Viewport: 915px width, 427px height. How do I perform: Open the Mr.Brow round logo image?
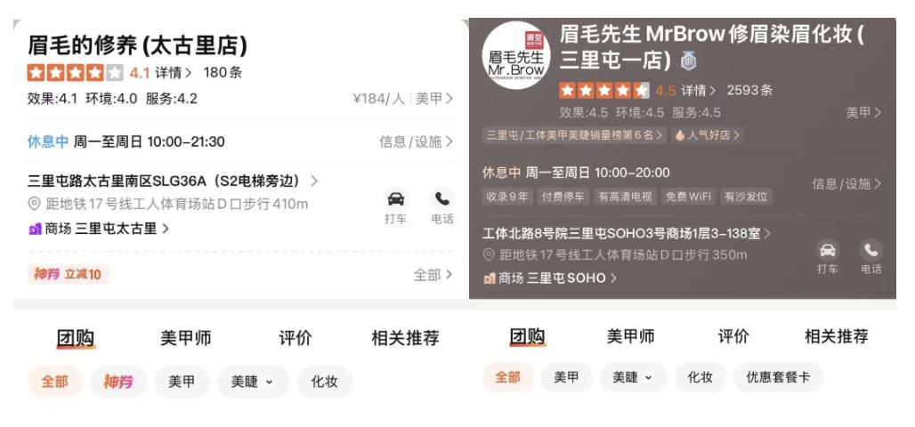coord(516,55)
